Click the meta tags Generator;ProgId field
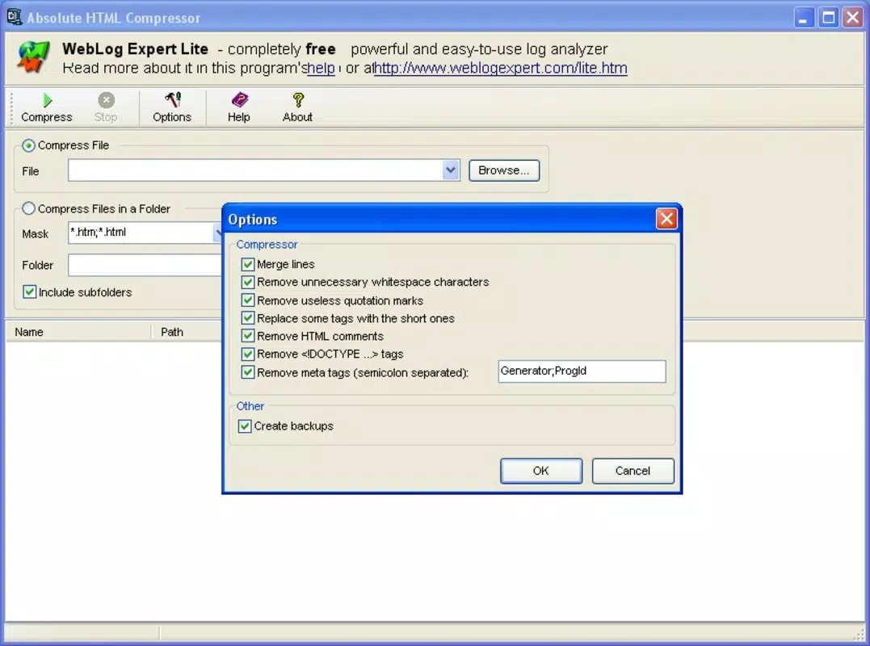Image resolution: width=870 pixels, height=646 pixels. click(x=582, y=371)
